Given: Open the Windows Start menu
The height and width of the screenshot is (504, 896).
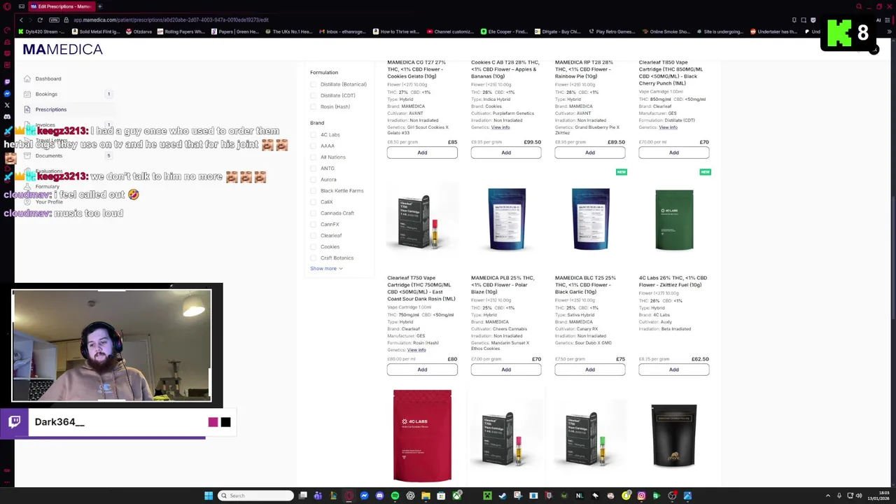Looking at the screenshot, I should click(209, 496).
